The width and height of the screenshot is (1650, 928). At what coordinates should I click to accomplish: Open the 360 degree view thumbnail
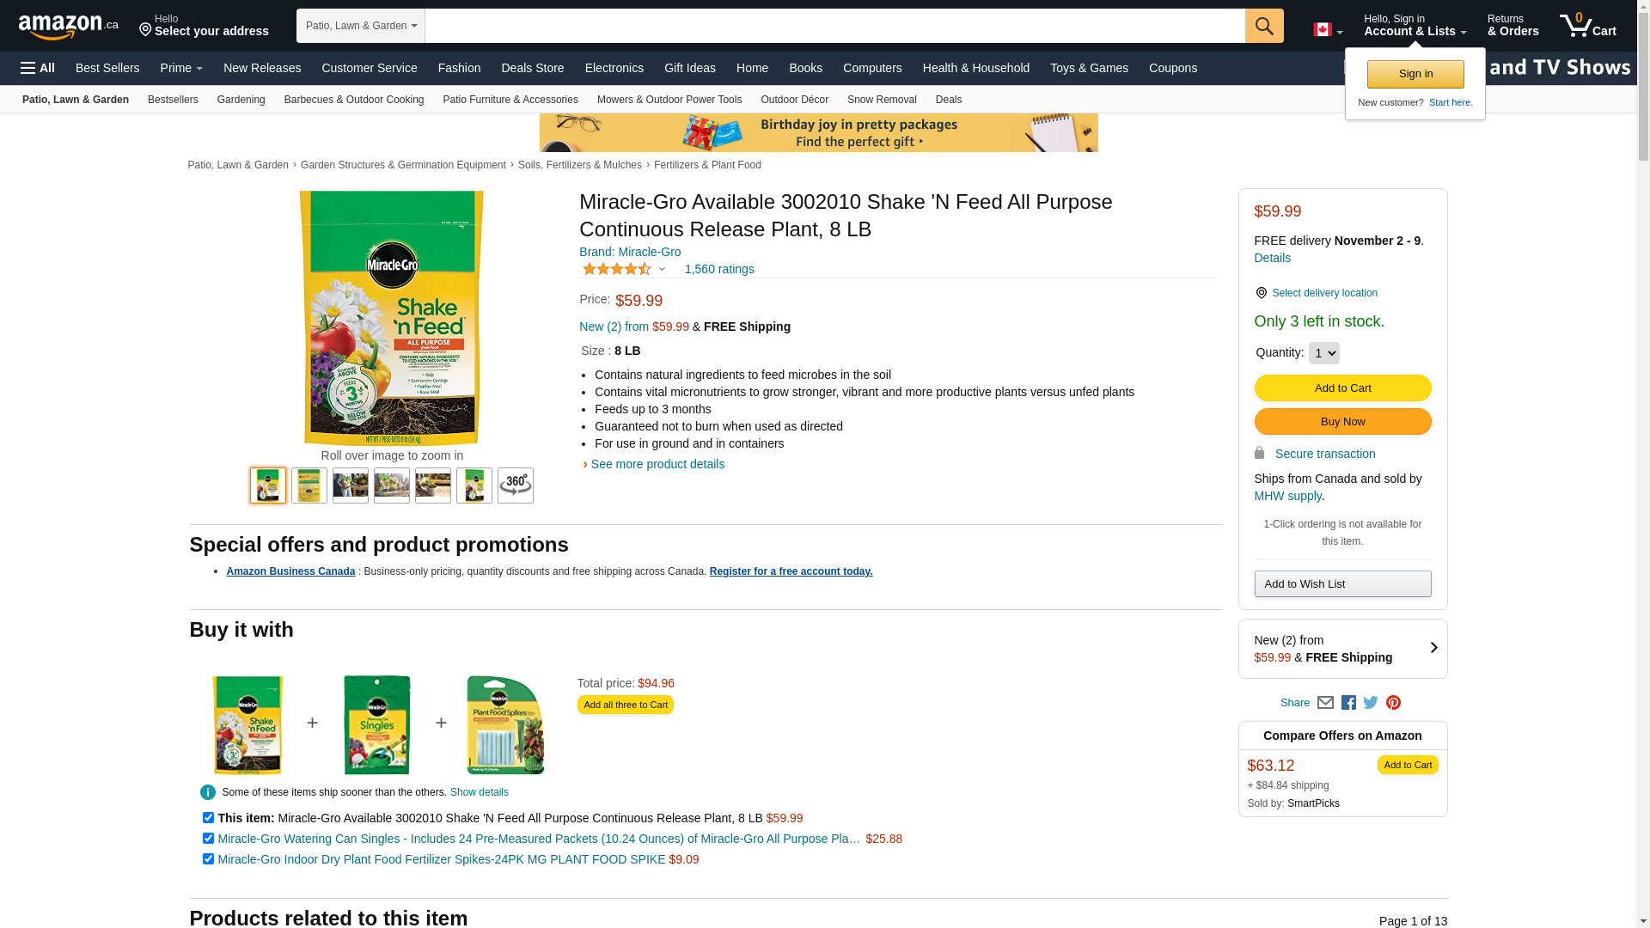[x=516, y=485]
